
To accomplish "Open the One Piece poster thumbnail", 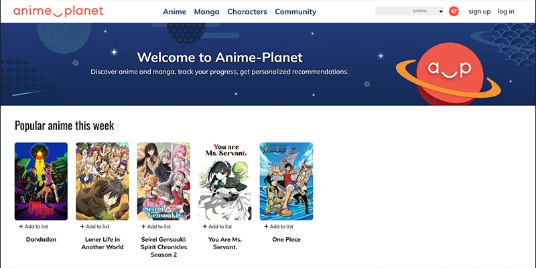I will 286,181.
